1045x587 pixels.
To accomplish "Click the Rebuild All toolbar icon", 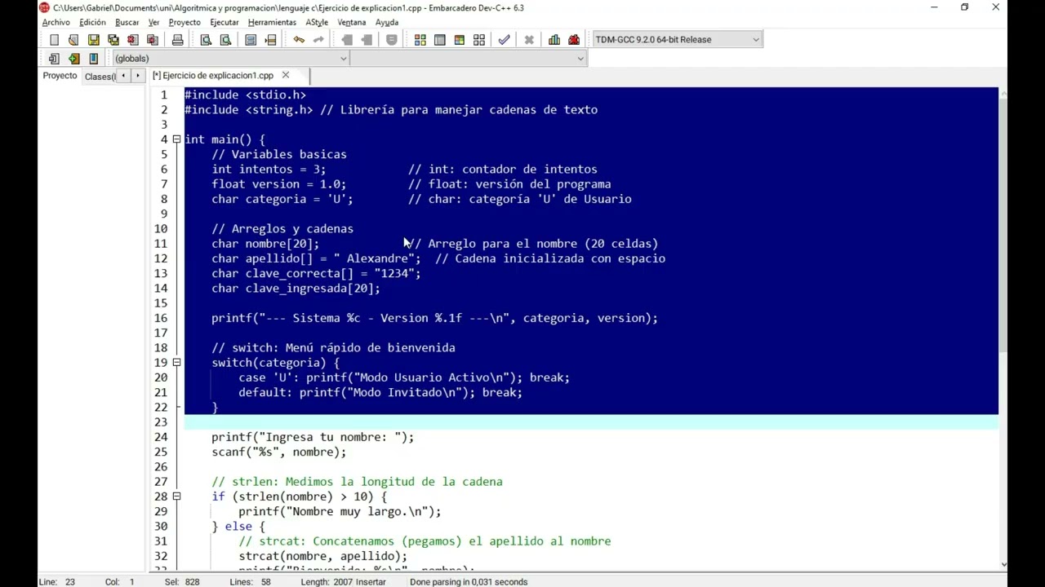I will (478, 39).
